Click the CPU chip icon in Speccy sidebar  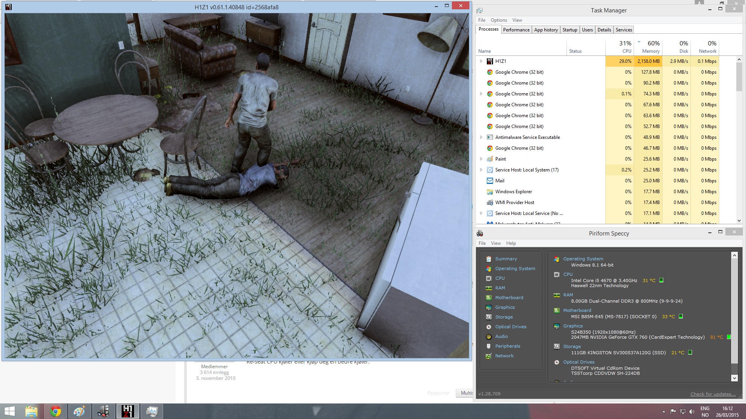(489, 278)
